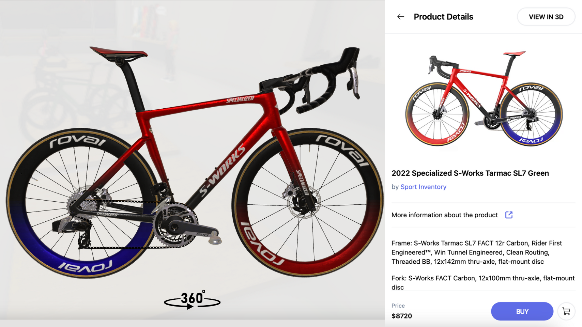Click the Product Details heading
582x327 pixels.
pos(443,17)
